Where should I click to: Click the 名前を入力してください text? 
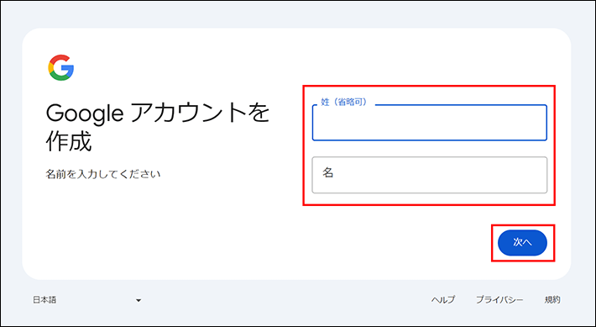tap(103, 174)
